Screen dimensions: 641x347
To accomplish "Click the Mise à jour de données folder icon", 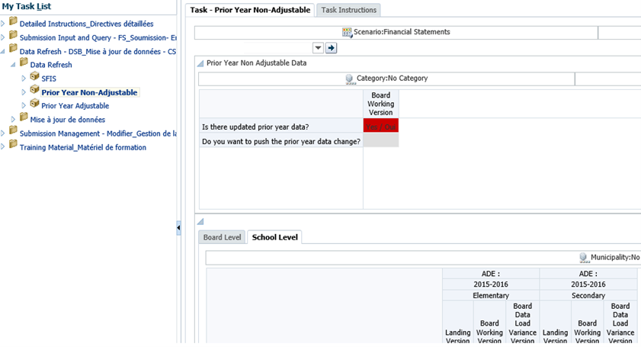I will coord(24,117).
